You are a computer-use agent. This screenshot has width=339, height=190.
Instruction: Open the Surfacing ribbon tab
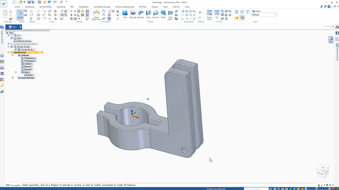(61, 7)
